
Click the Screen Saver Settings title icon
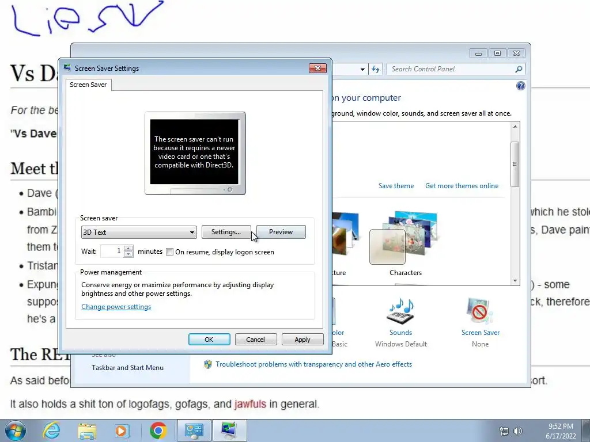click(x=67, y=68)
